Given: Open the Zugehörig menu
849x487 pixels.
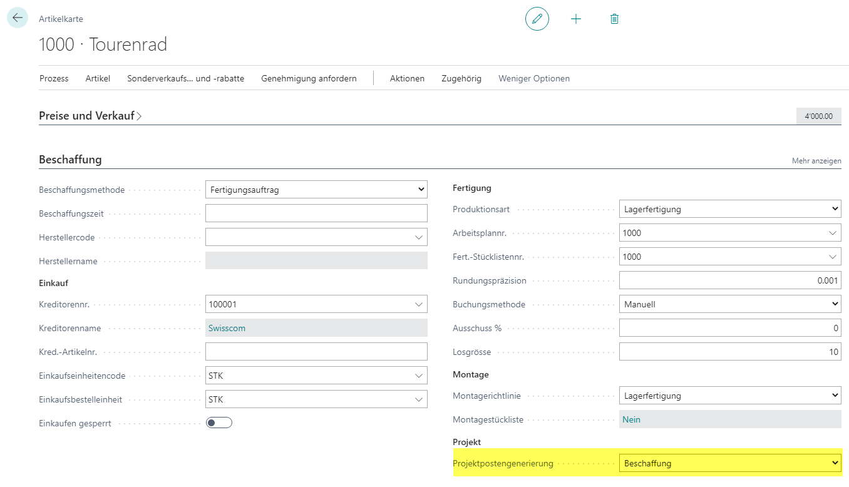Looking at the screenshot, I should pyautogui.click(x=461, y=78).
